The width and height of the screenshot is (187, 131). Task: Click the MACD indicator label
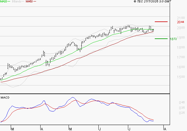tap(5, 98)
